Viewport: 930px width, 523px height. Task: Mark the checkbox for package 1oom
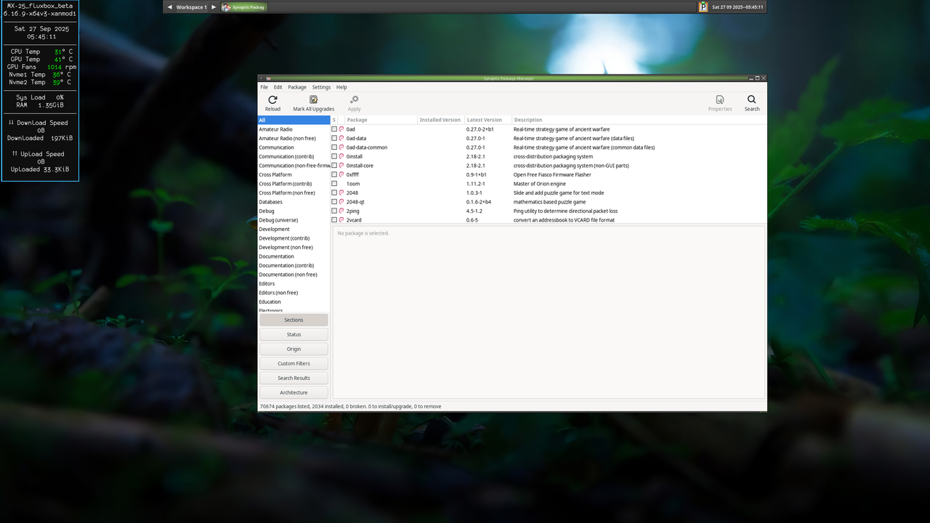click(334, 184)
